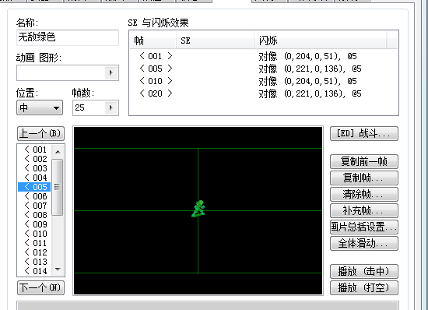Select frame 007 in the frame list
This screenshot has width=428, height=310.
click(34, 206)
